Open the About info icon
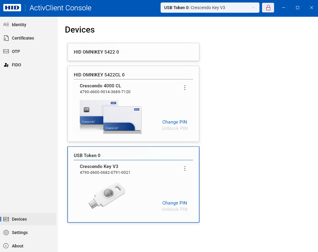The height and width of the screenshot is (252, 318). click(6, 246)
